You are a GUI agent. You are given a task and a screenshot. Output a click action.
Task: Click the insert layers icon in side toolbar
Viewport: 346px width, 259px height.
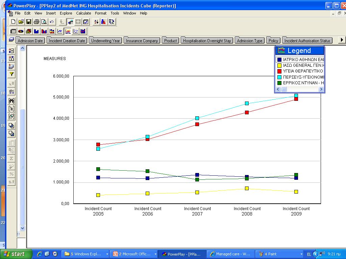coord(11,66)
